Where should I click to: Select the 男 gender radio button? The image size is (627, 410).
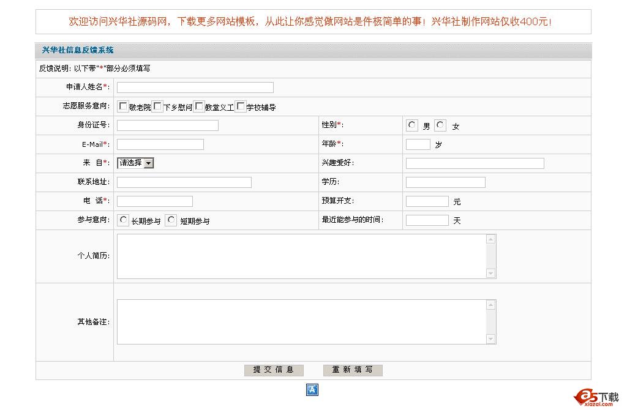click(x=412, y=125)
